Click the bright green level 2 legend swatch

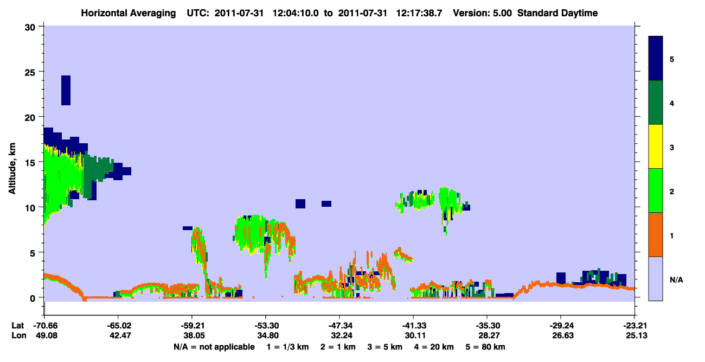pos(656,190)
